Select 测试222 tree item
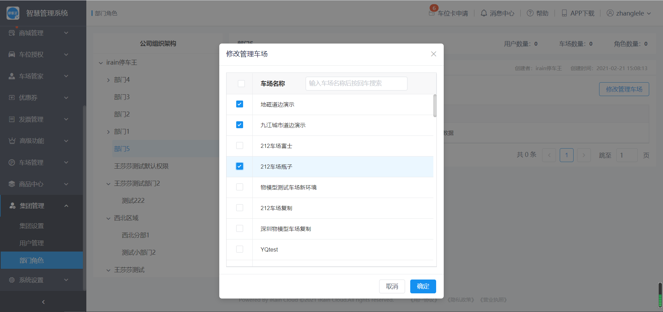The image size is (663, 312). (x=133, y=201)
